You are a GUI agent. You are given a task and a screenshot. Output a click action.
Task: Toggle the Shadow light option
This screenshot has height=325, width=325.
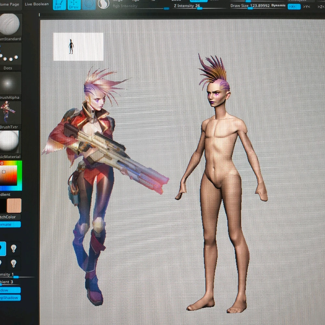tap(10, 290)
